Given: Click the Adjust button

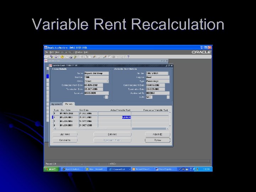Looking at the screenshot, I should pos(158,134).
